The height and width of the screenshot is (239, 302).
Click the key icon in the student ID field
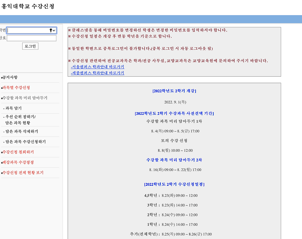click(51, 30)
